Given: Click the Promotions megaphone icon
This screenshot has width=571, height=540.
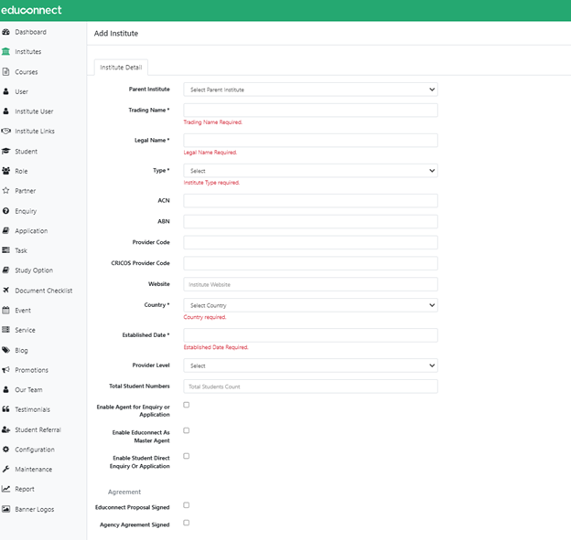Looking at the screenshot, I should [x=5, y=369].
